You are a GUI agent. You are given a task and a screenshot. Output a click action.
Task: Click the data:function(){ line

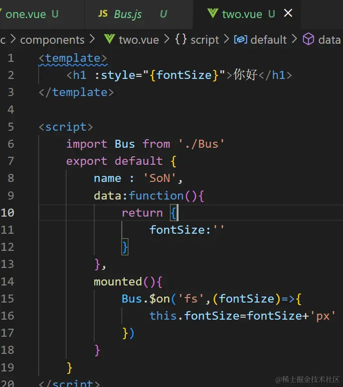[149, 196]
